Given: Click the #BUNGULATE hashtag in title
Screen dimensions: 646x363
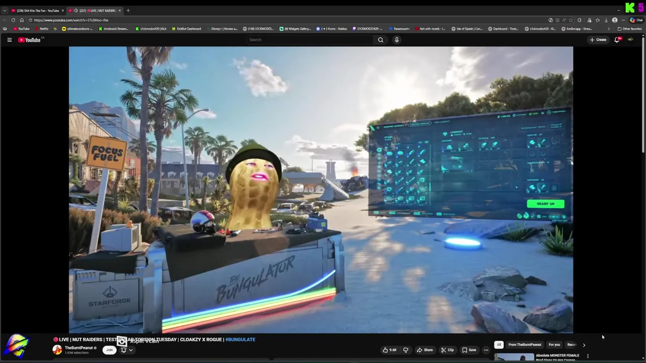Looking at the screenshot, I should pyautogui.click(x=240, y=340).
